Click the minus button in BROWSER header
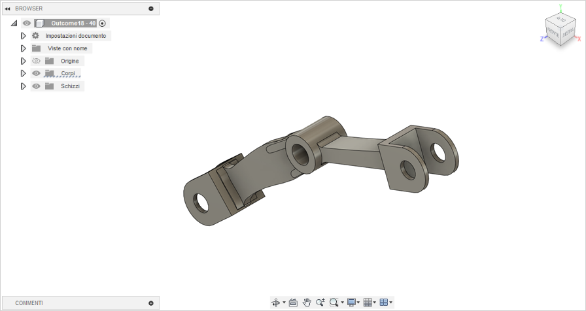 [x=151, y=8]
